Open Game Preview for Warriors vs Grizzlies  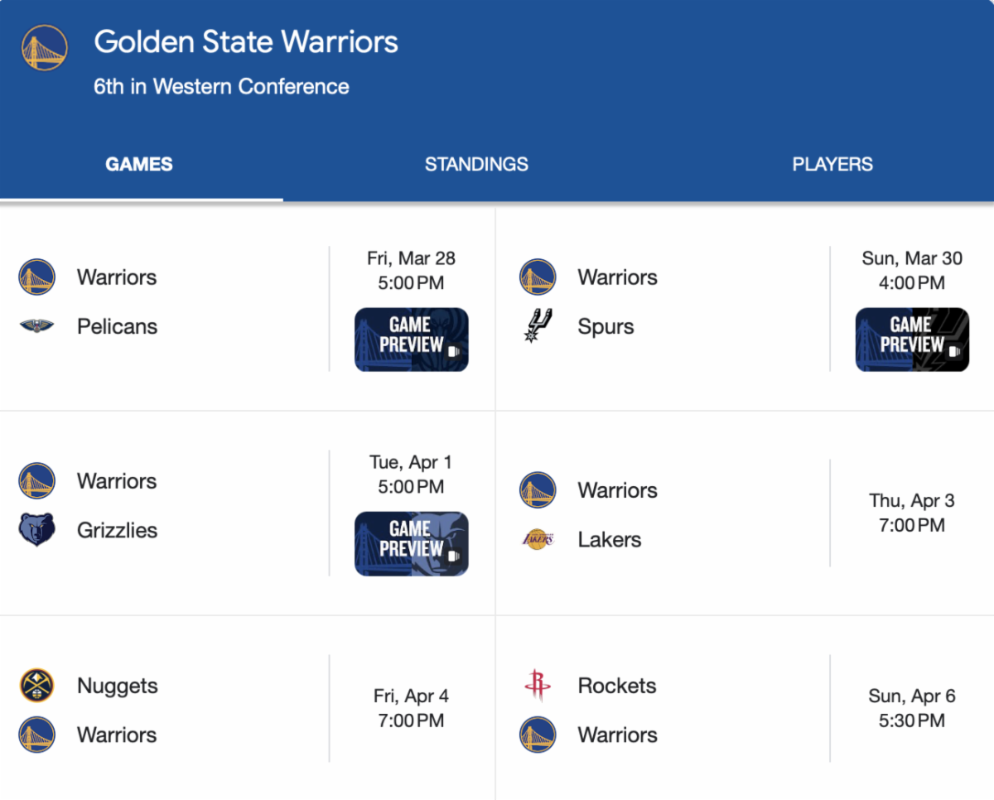click(412, 543)
